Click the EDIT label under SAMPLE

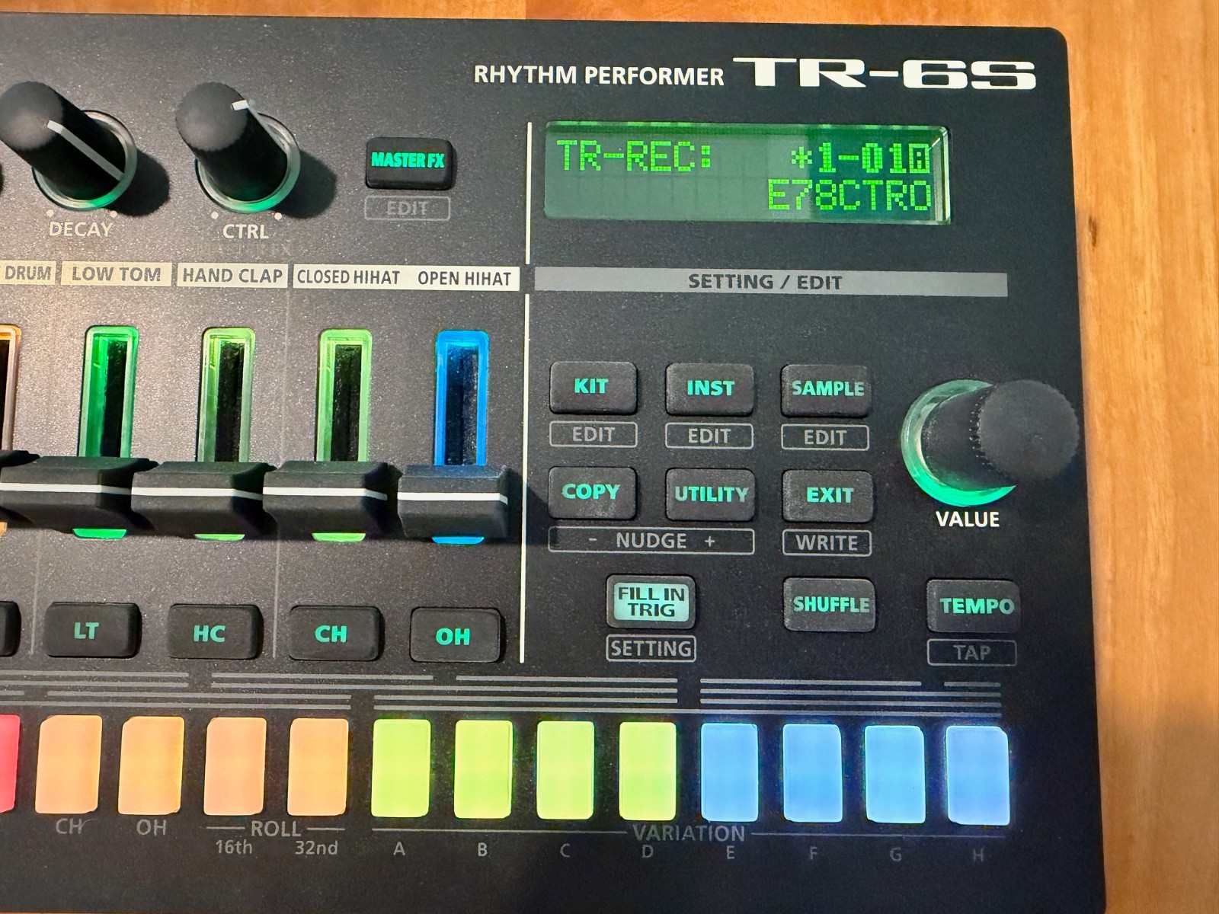coord(825,438)
